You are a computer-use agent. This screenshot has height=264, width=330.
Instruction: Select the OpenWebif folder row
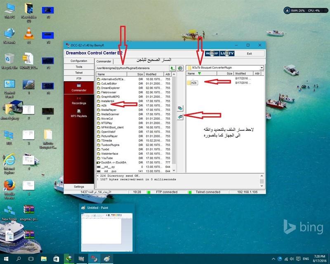point(134,132)
